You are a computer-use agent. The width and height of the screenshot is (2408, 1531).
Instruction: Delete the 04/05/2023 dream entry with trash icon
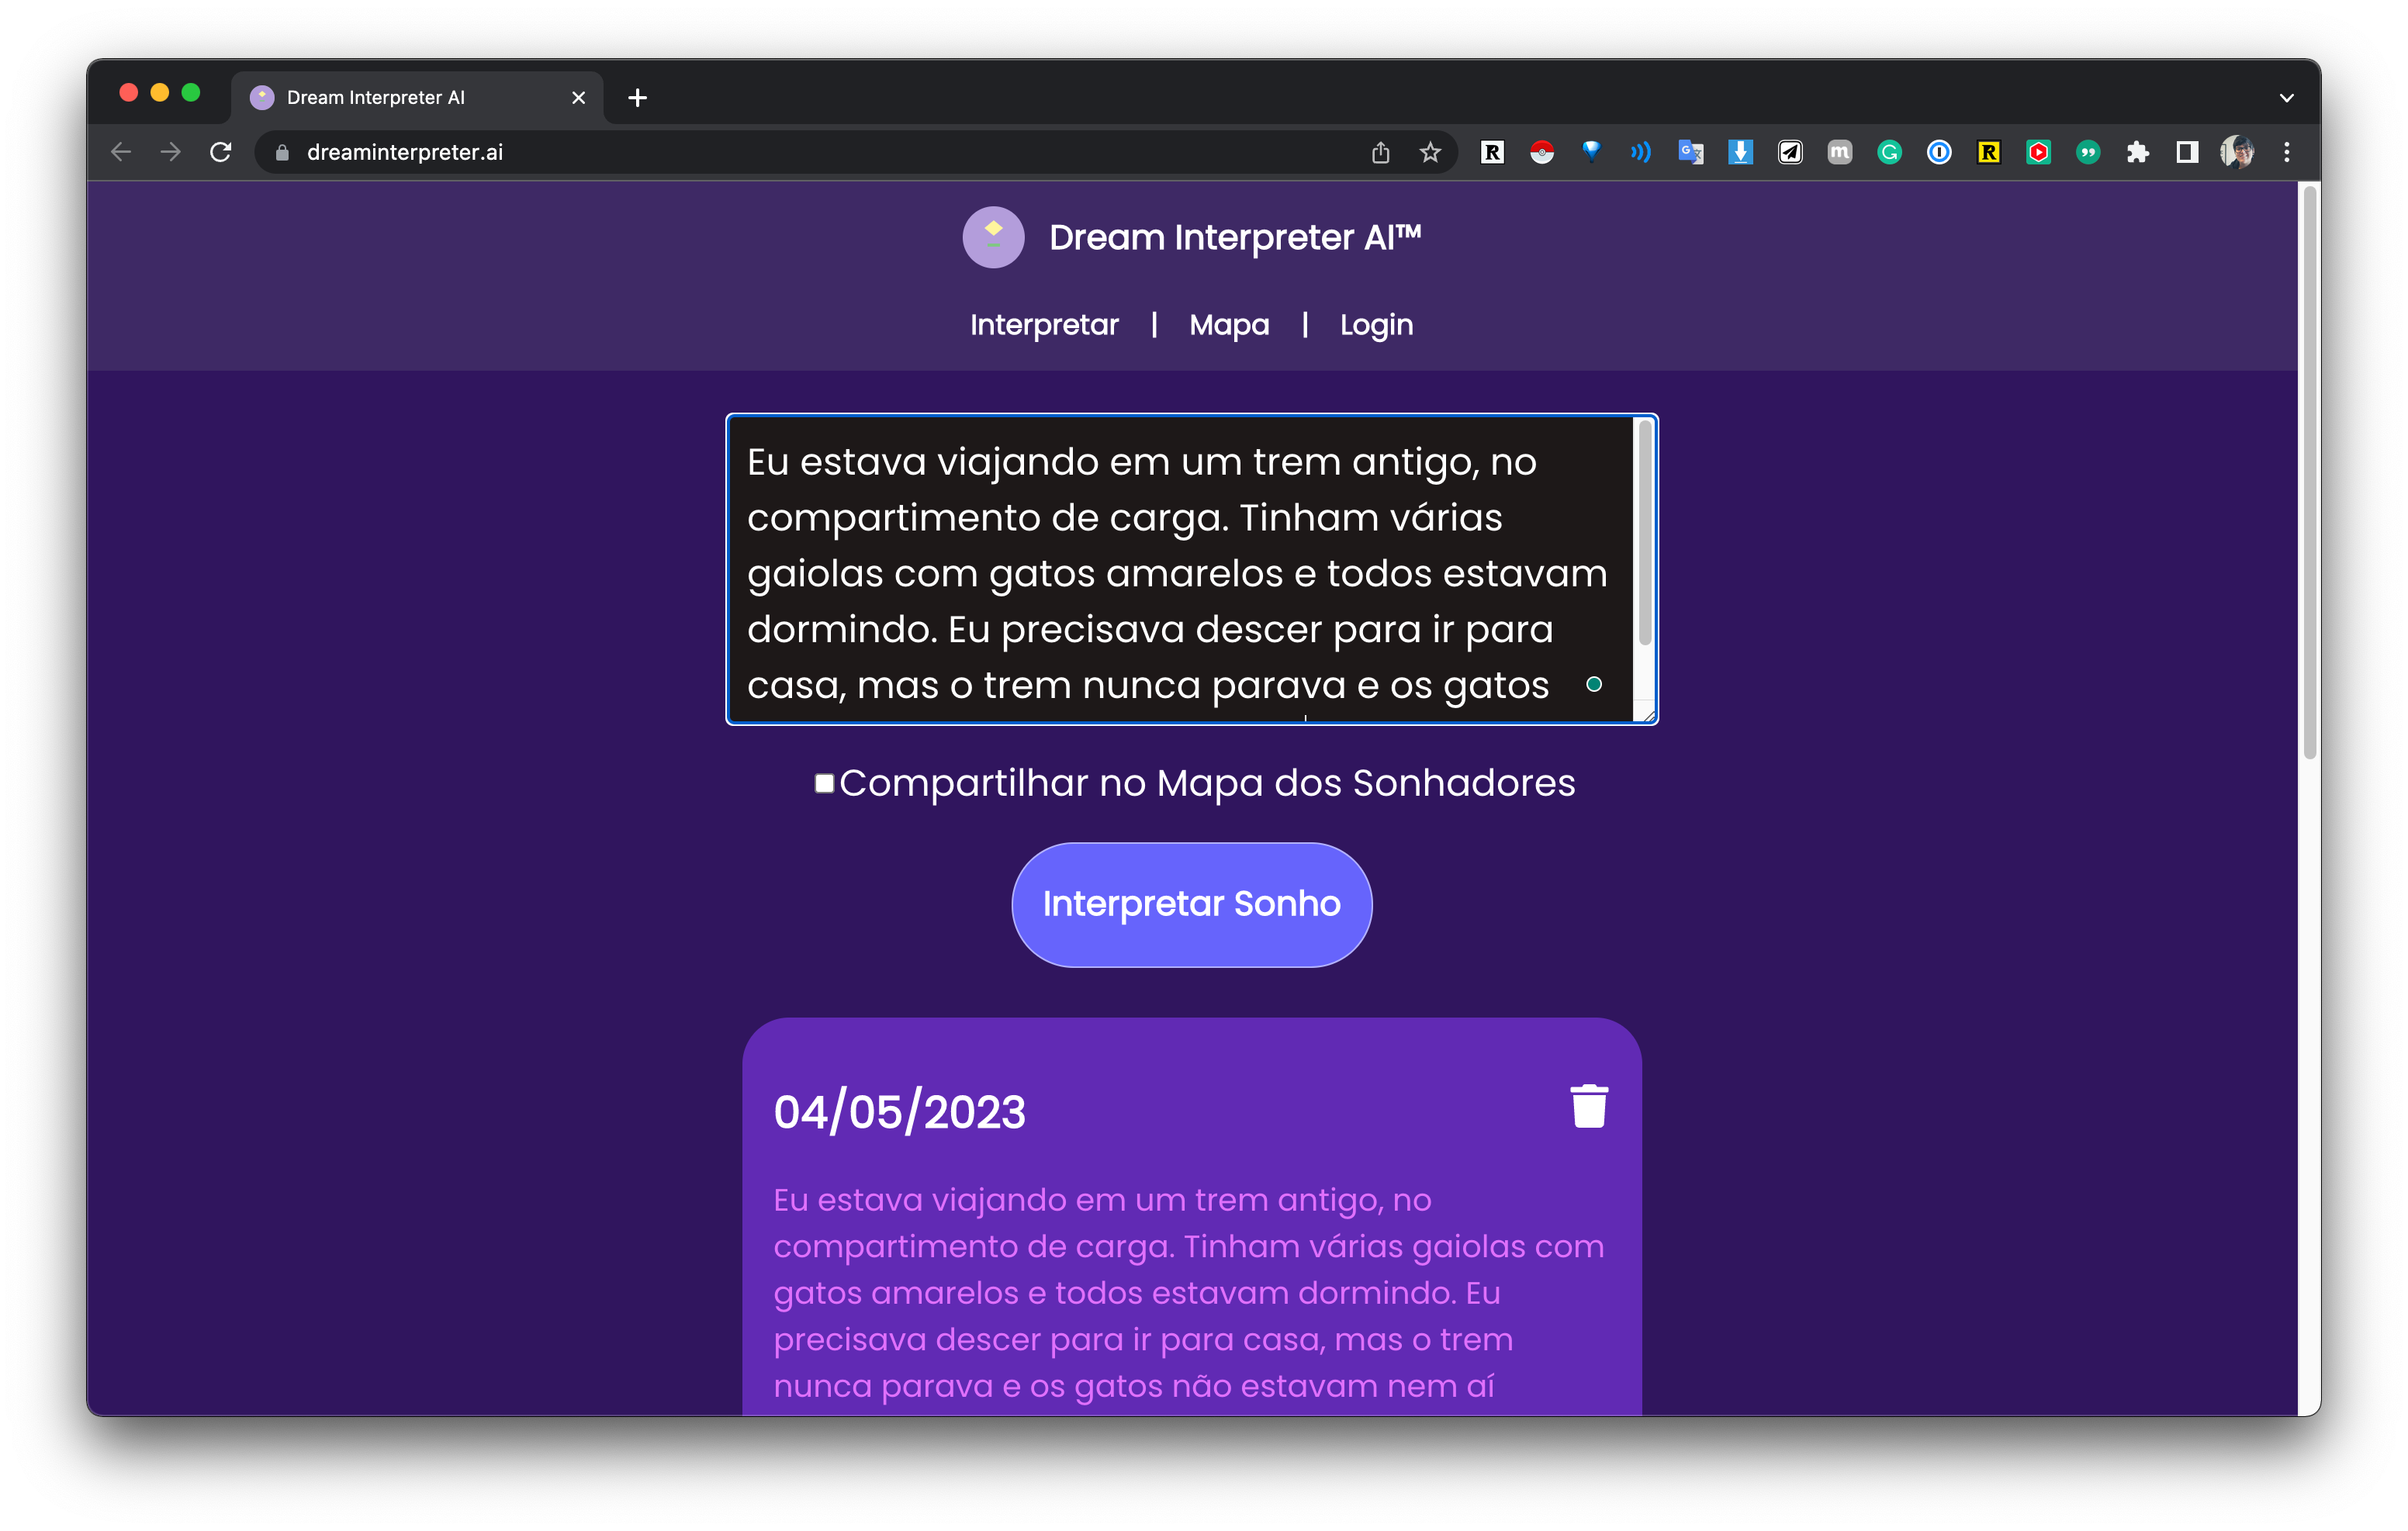click(1588, 1106)
